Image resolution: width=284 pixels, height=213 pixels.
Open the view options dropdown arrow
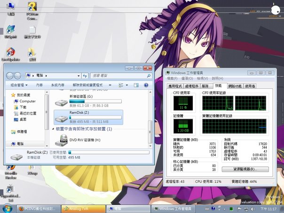click(127, 85)
